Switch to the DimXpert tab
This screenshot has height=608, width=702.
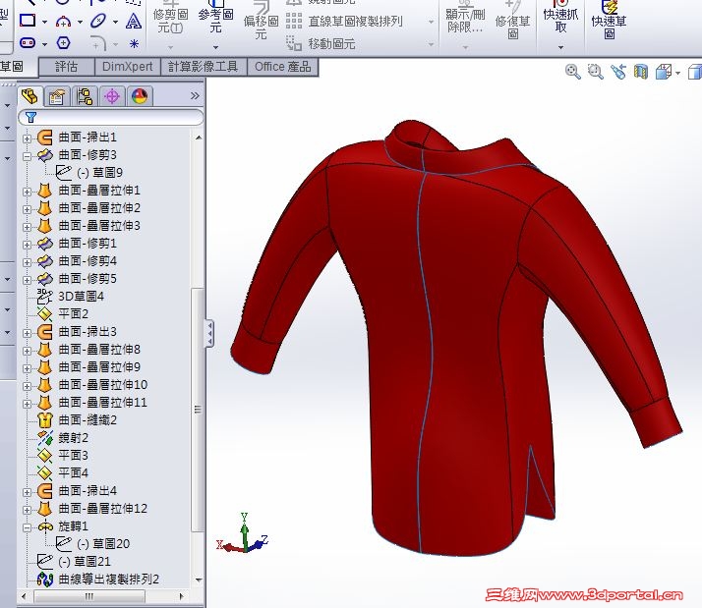coord(128,67)
